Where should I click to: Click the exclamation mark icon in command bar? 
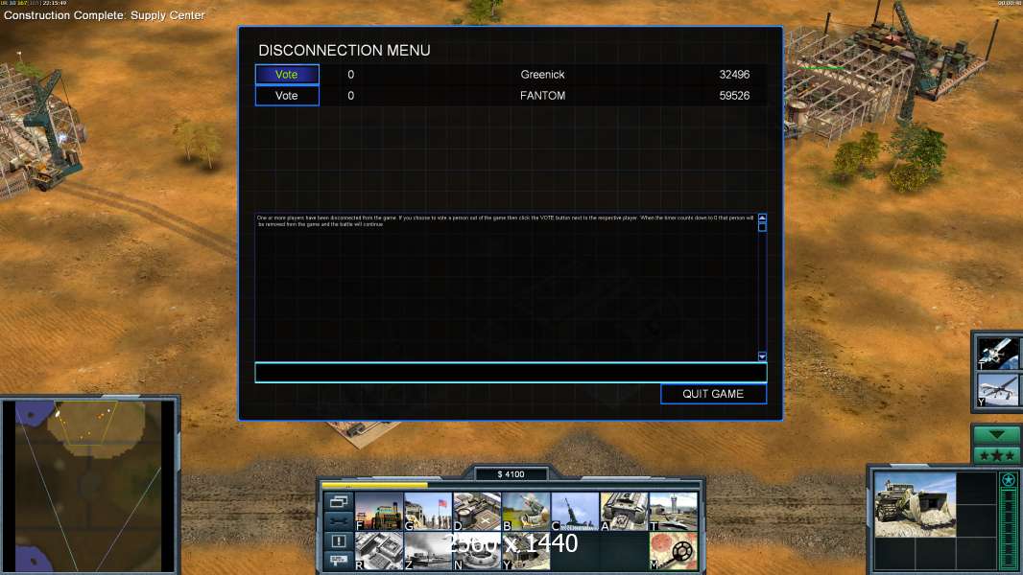339,540
